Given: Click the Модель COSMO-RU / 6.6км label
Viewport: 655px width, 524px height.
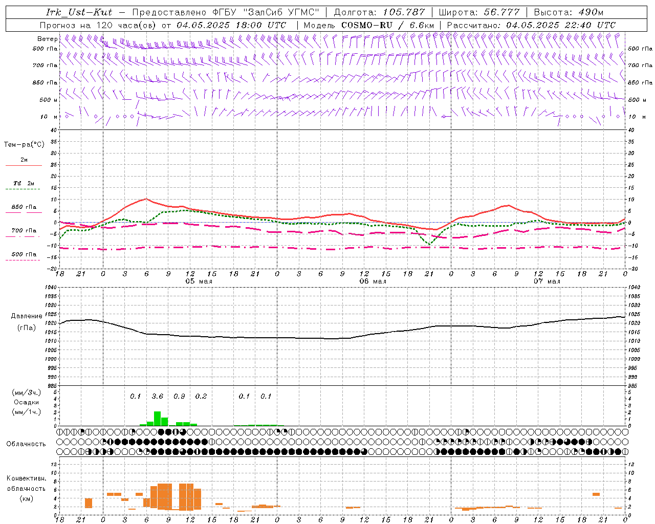Looking at the screenshot, I should tap(369, 25).
